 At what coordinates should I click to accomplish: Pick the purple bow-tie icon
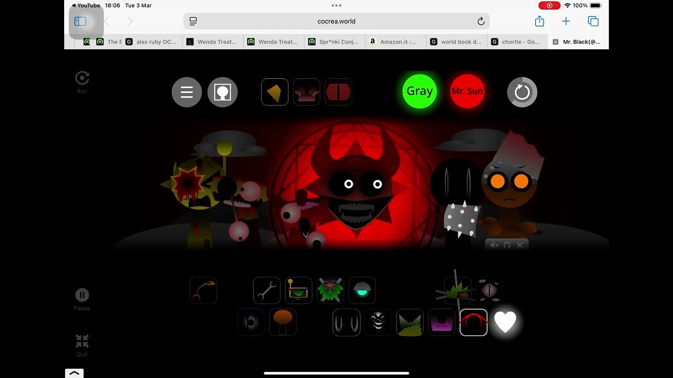(442, 322)
